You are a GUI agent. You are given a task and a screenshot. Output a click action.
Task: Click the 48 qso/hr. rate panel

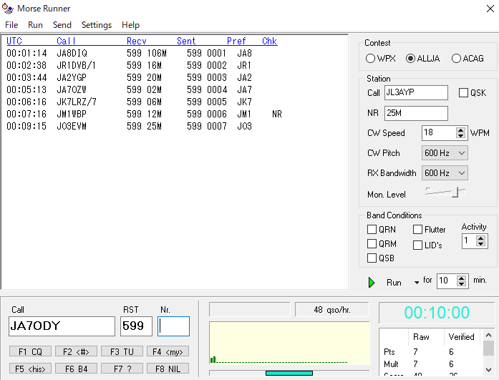332,309
